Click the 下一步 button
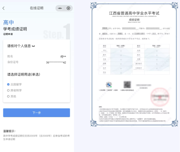Image resolution: width=180 pixels, height=152 pixels. click(x=37, y=113)
